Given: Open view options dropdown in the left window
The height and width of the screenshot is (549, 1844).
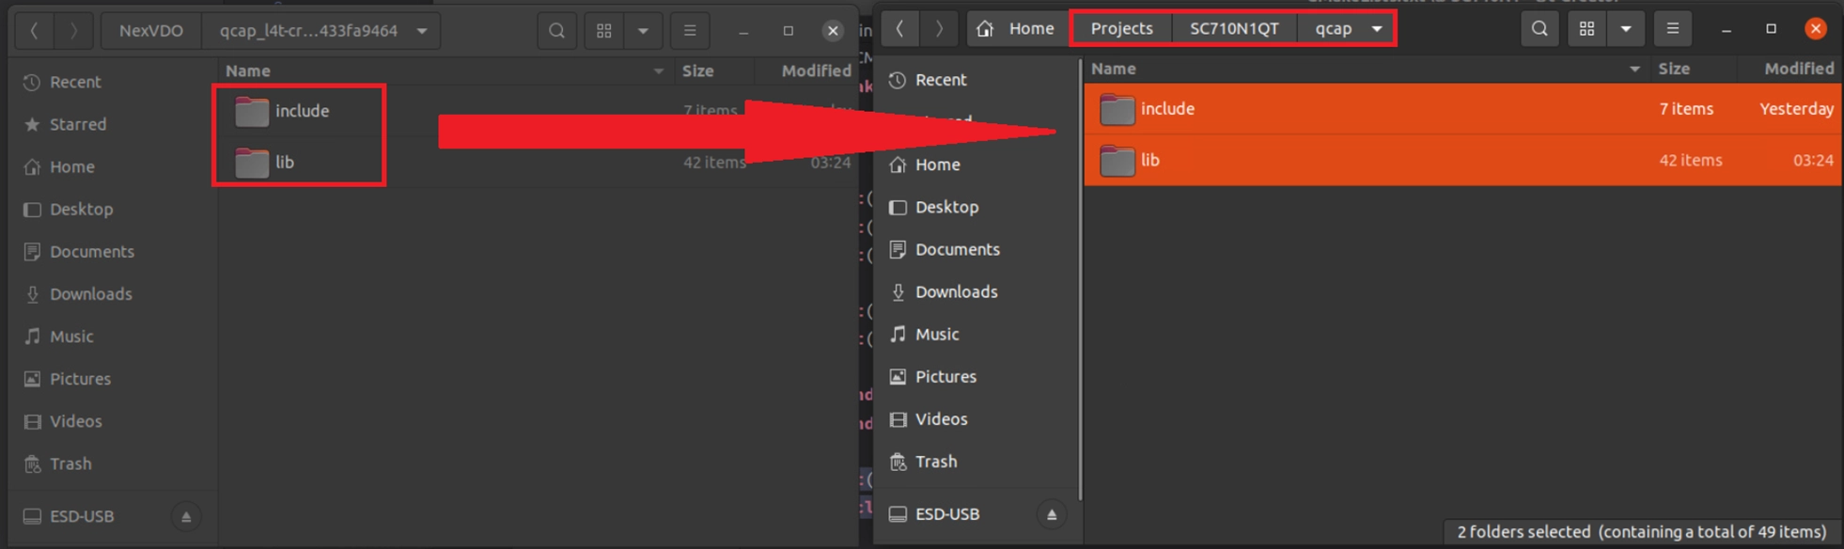Looking at the screenshot, I should click(x=644, y=31).
